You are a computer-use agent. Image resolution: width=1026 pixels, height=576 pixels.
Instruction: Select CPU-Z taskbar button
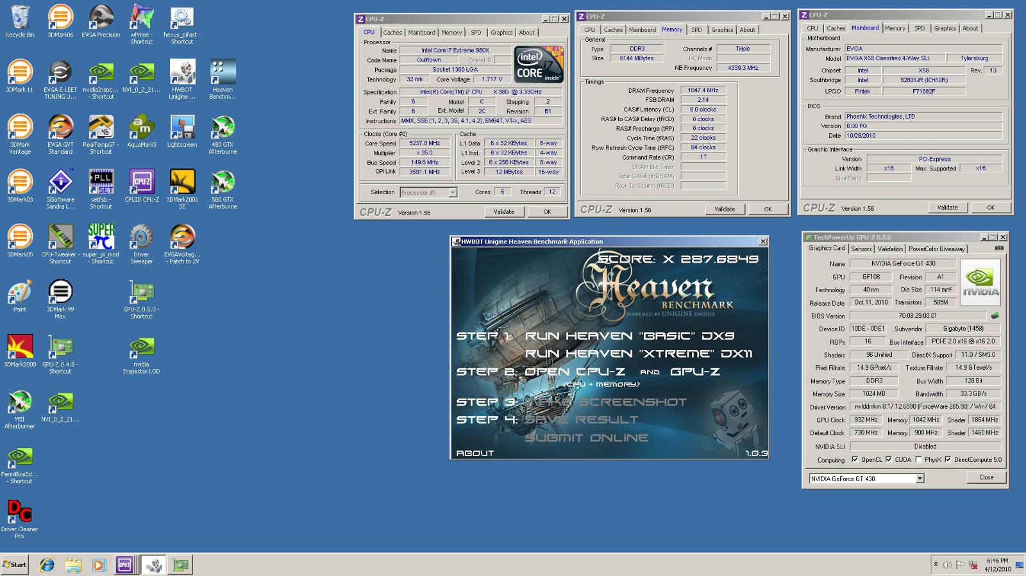coord(124,564)
